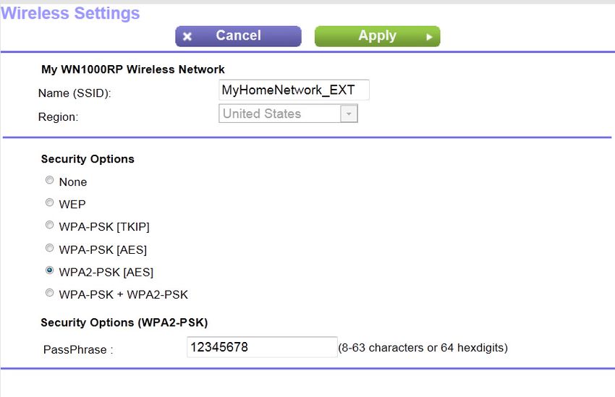The width and height of the screenshot is (615, 397).
Task: Select the None security option
Action: pos(49,180)
